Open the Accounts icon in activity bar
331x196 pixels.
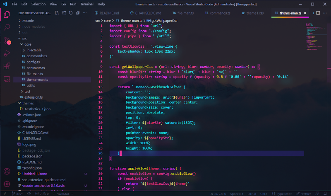tap(7, 171)
